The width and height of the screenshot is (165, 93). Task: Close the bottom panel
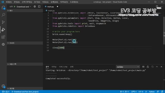click(x=161, y=67)
